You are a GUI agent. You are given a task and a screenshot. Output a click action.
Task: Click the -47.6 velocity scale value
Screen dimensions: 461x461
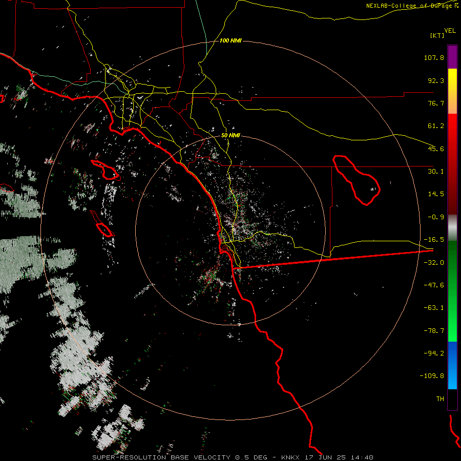tap(434, 285)
